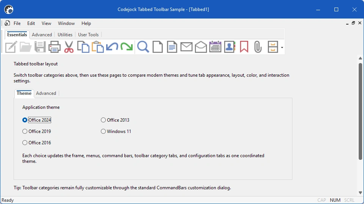364x204 pixels.
Task: Open the Edit menu
Action: pos(31,23)
